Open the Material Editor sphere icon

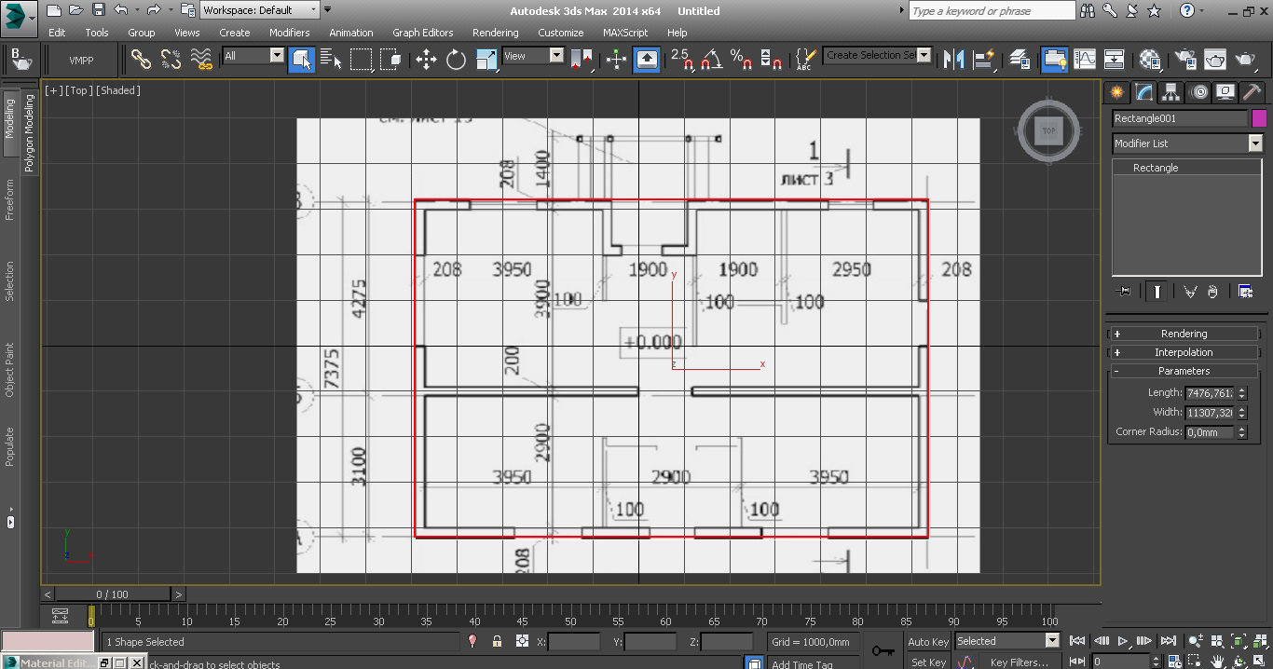click(1150, 60)
